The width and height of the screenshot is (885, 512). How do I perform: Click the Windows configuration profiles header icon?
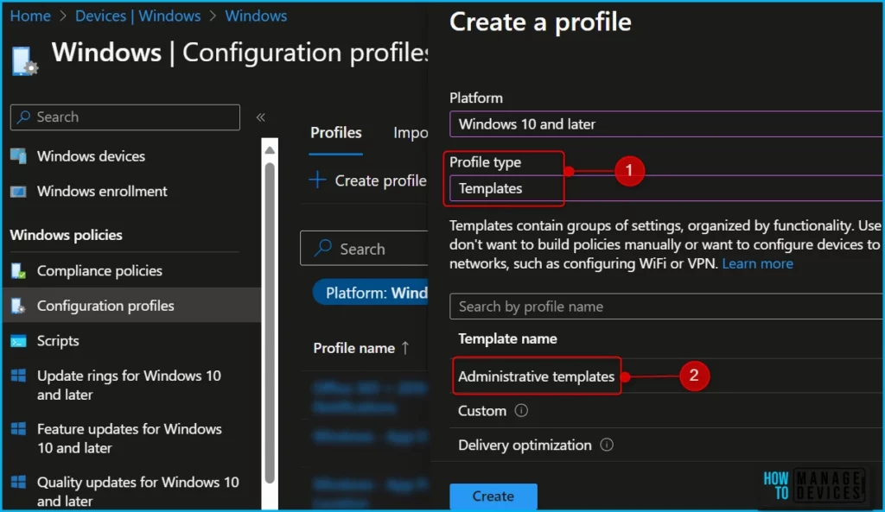[24, 60]
